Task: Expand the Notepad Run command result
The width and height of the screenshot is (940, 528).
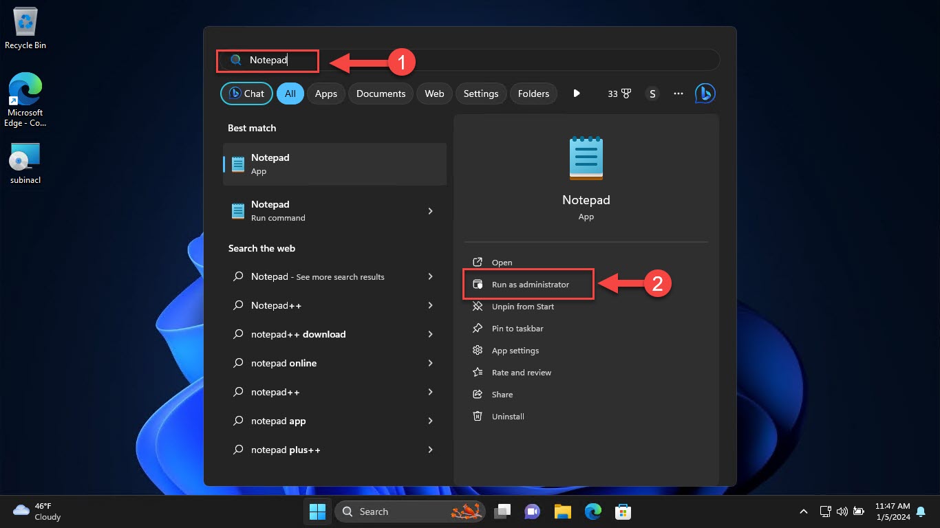Action: 430,211
